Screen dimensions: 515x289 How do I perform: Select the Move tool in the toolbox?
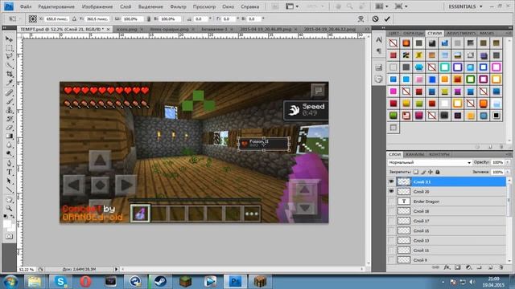(x=9, y=39)
